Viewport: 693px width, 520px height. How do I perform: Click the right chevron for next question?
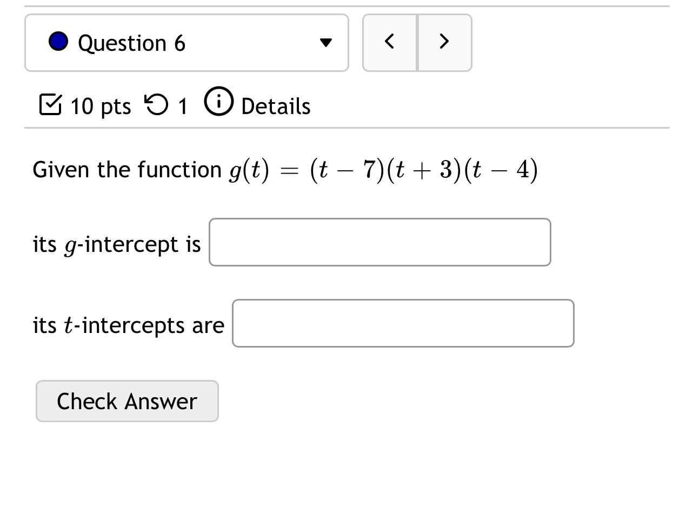444,41
